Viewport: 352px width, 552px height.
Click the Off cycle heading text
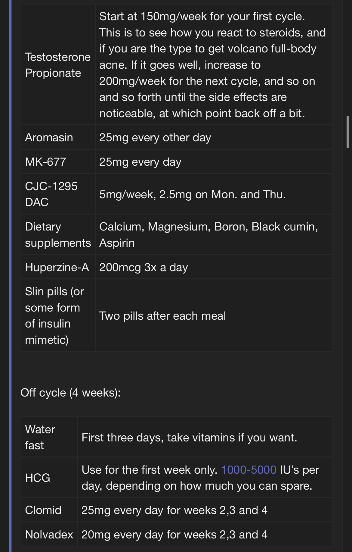click(70, 393)
